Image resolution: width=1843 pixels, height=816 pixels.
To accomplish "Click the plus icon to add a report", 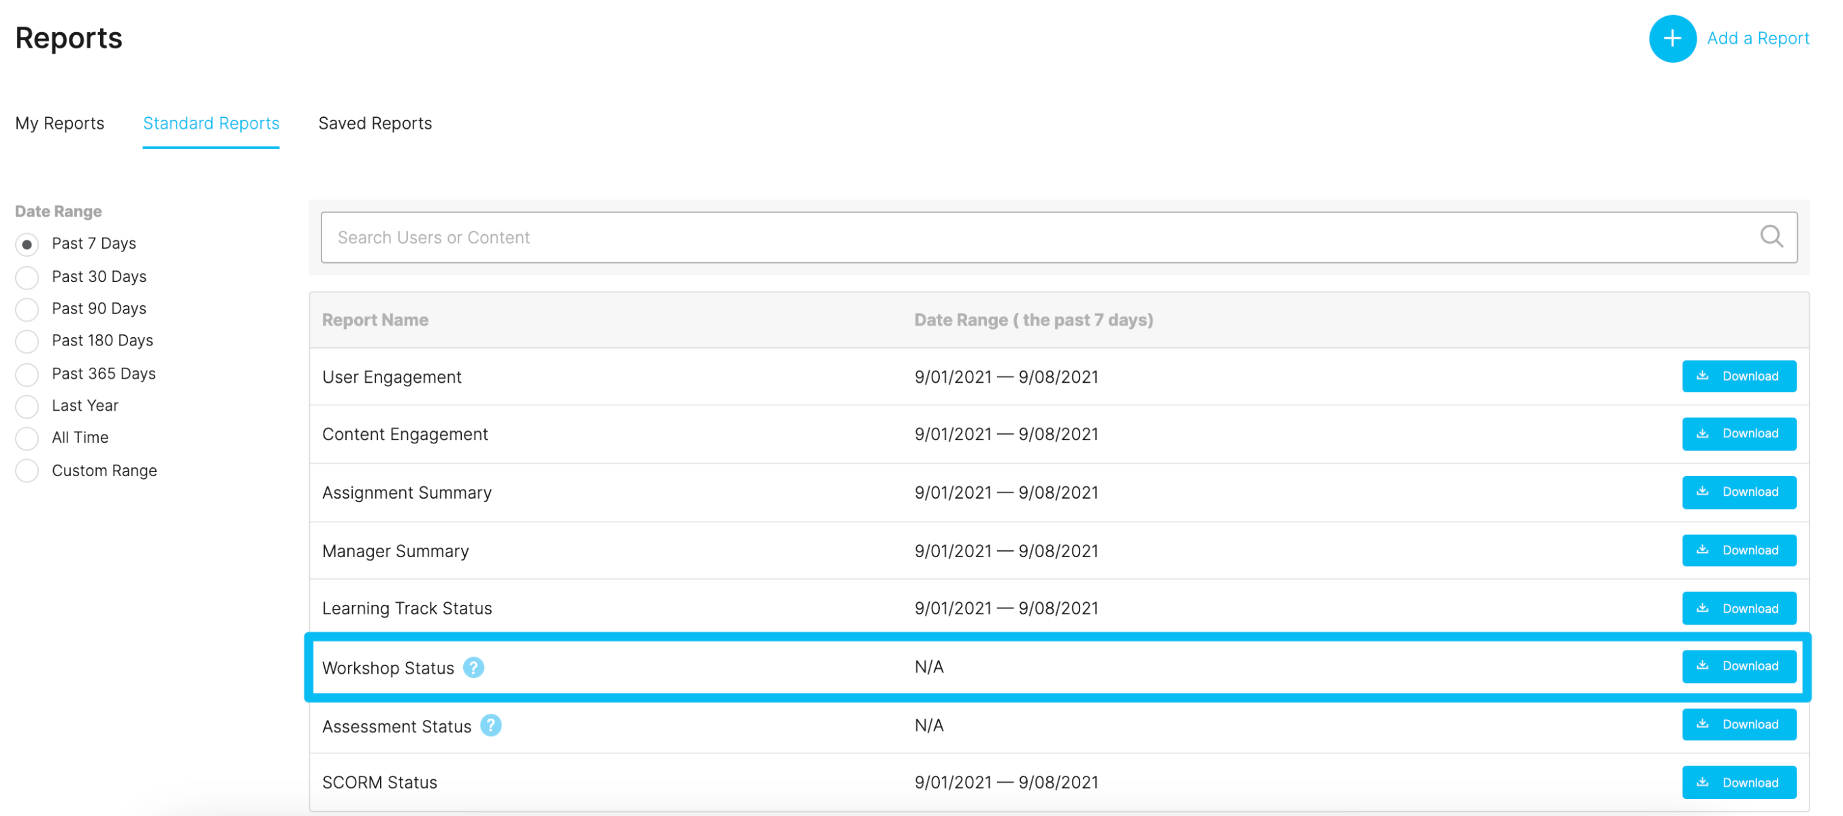I will click(1672, 39).
